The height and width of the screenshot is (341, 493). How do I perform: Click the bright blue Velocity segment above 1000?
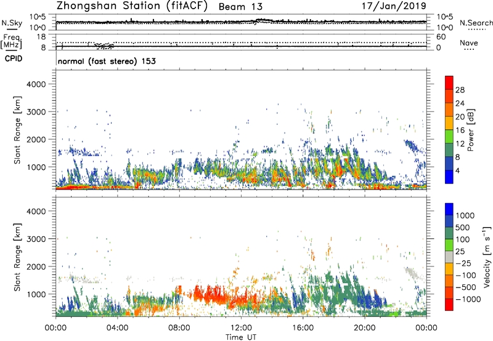point(449,209)
